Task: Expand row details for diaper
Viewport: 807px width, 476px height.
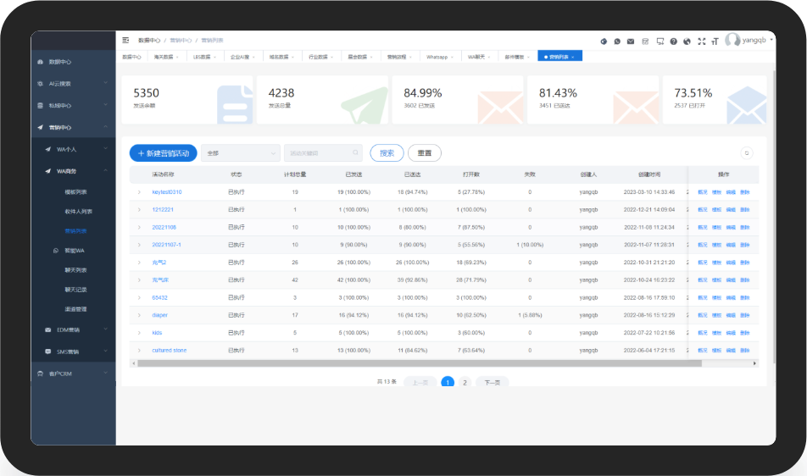Action: click(139, 315)
